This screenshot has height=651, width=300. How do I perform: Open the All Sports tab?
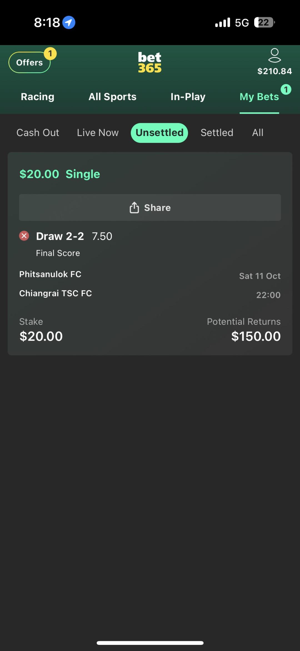112,97
